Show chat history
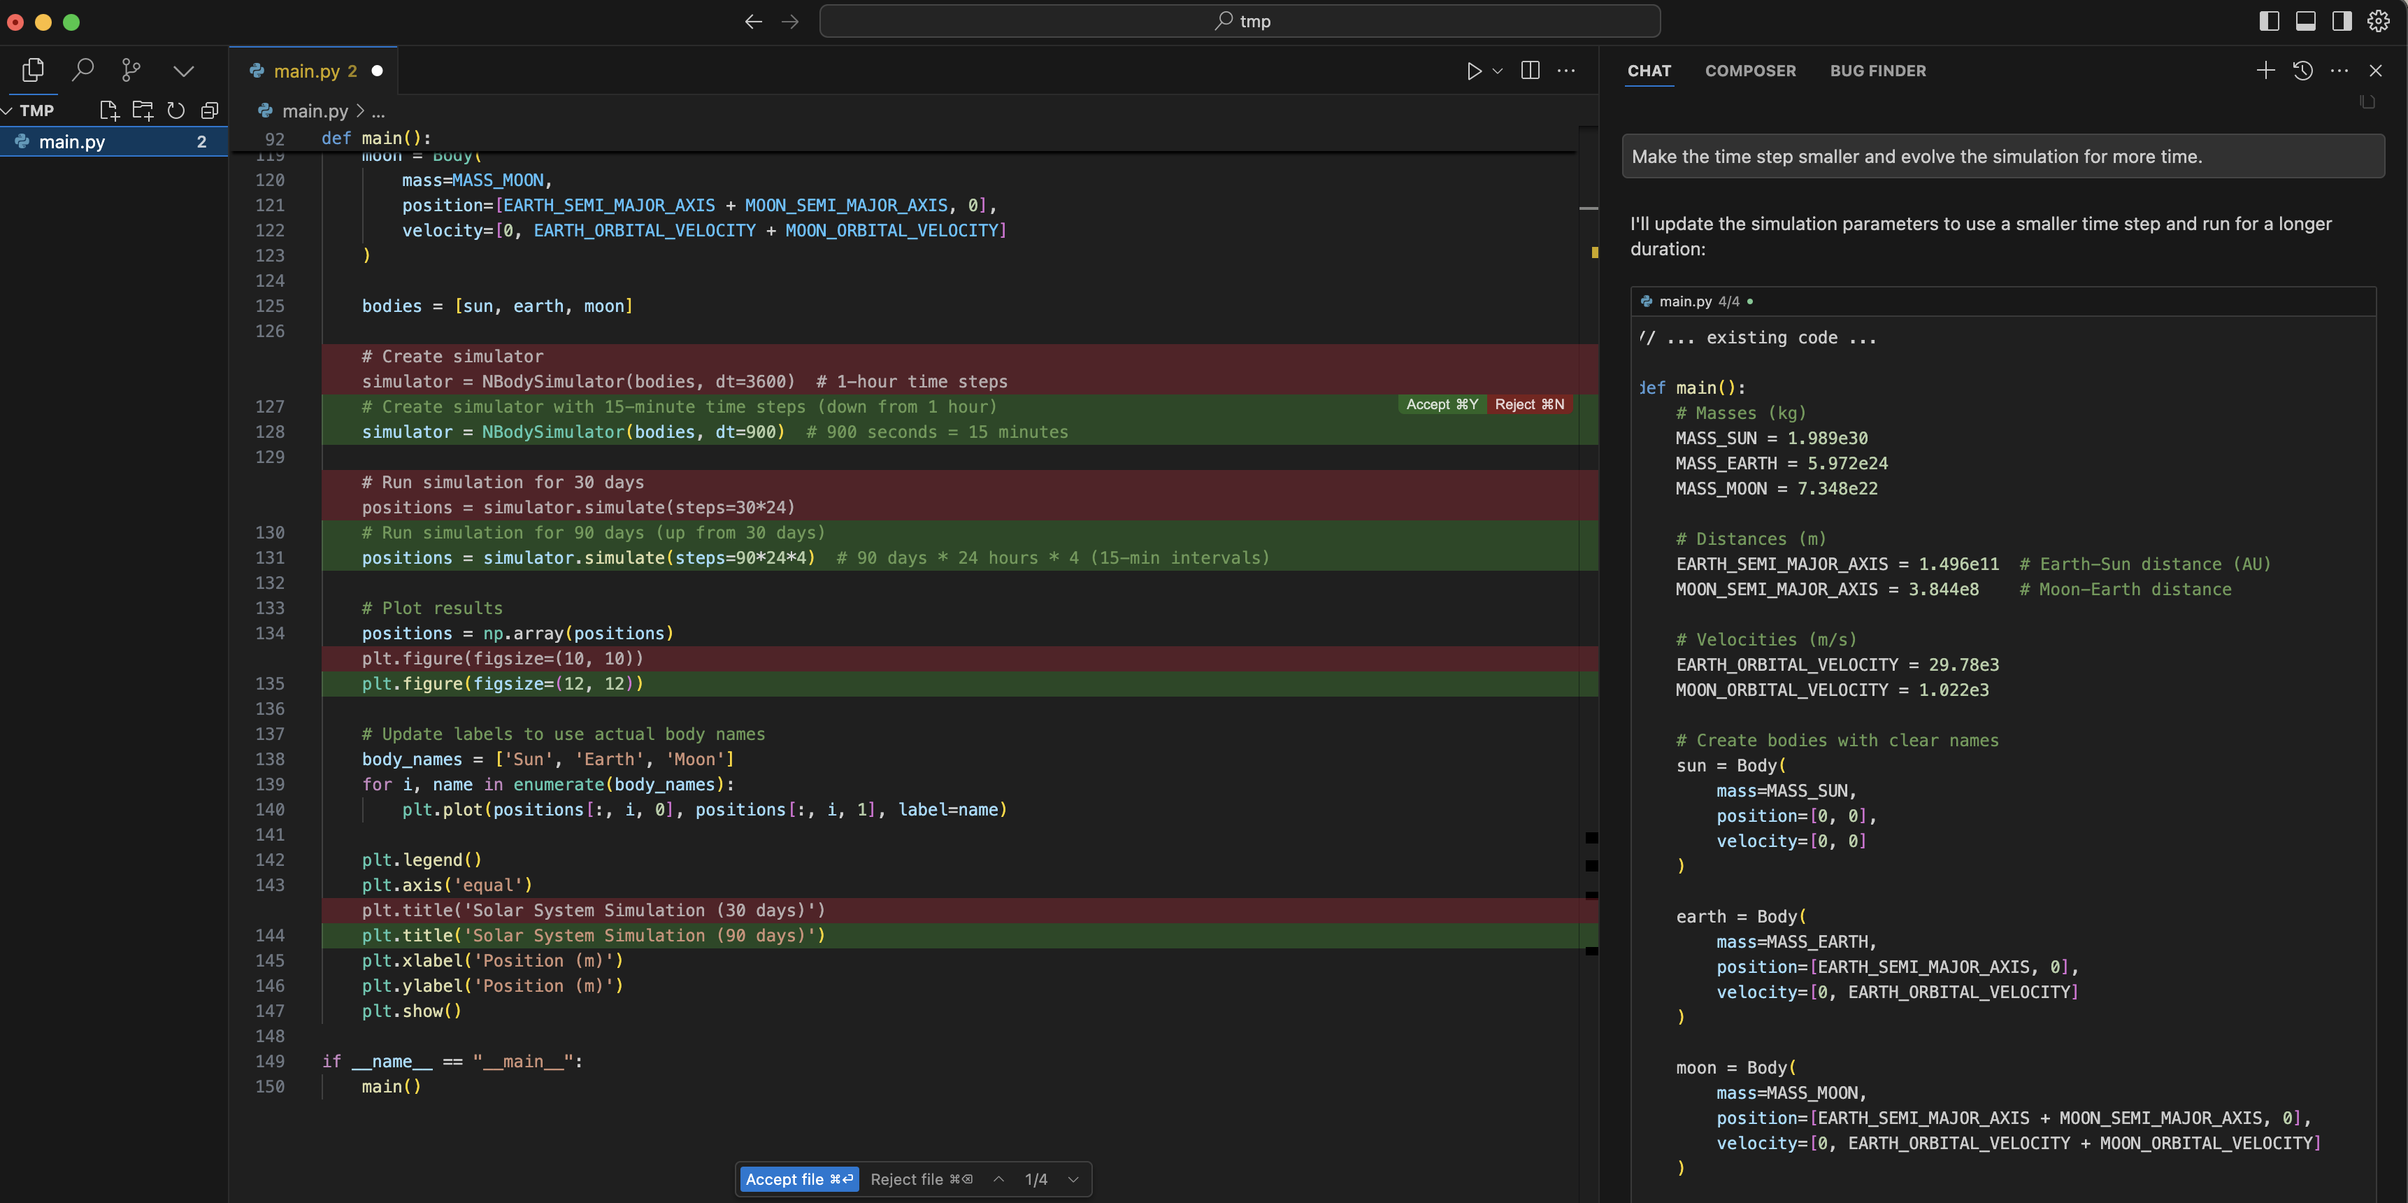The image size is (2408, 1203). pyautogui.click(x=2302, y=71)
